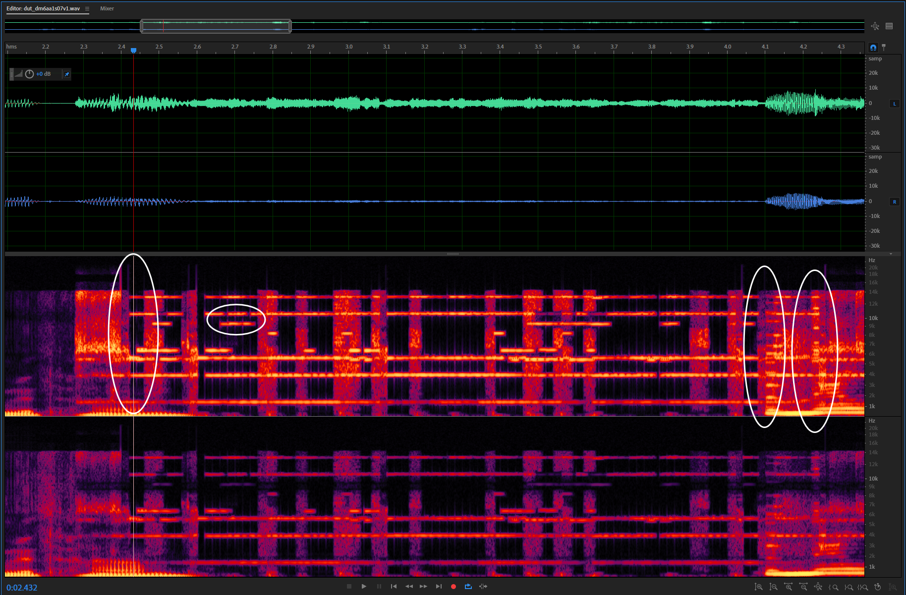
Task: Toggle the snapping magnet icon
Action: point(873,48)
